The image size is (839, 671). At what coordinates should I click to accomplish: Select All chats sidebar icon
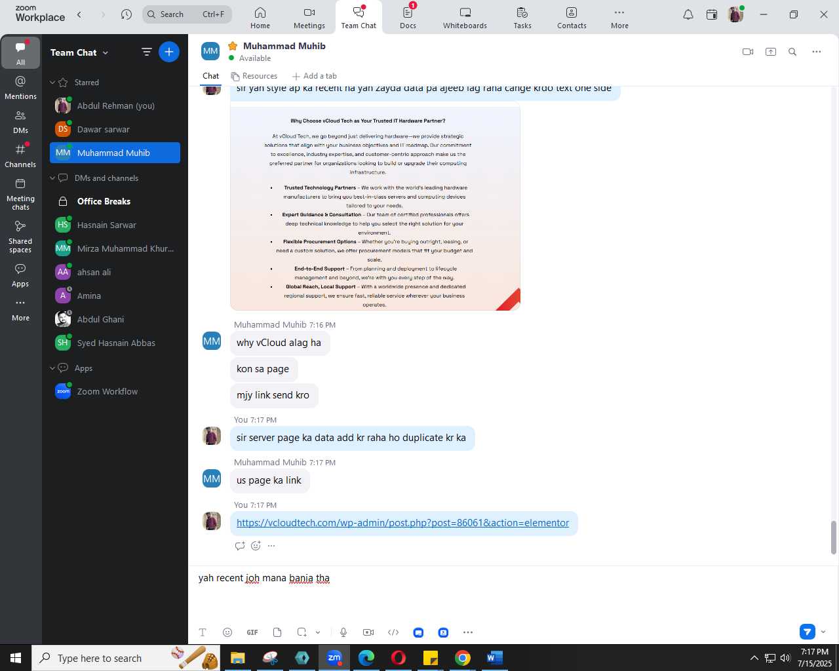point(20,53)
